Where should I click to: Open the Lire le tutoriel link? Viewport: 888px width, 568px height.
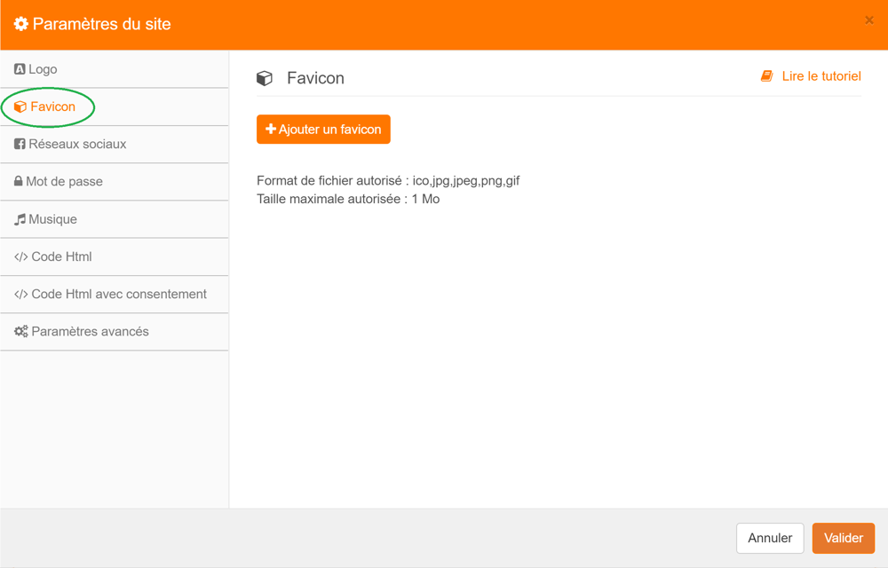(x=821, y=76)
